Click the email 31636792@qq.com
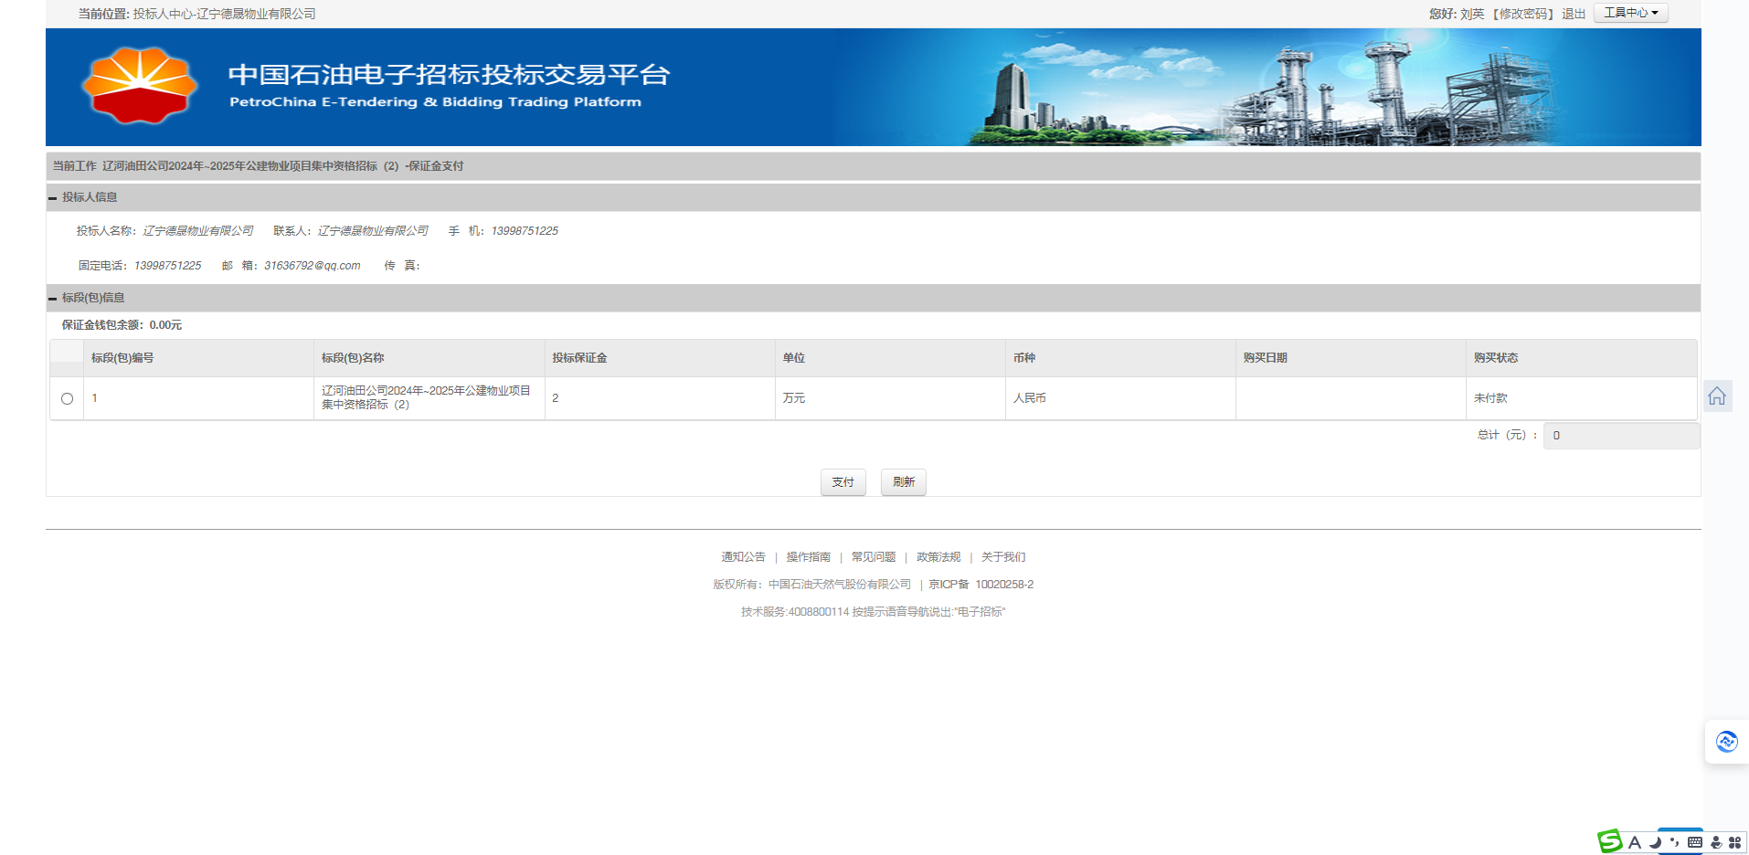Image resolution: width=1749 pixels, height=855 pixels. coord(313,266)
